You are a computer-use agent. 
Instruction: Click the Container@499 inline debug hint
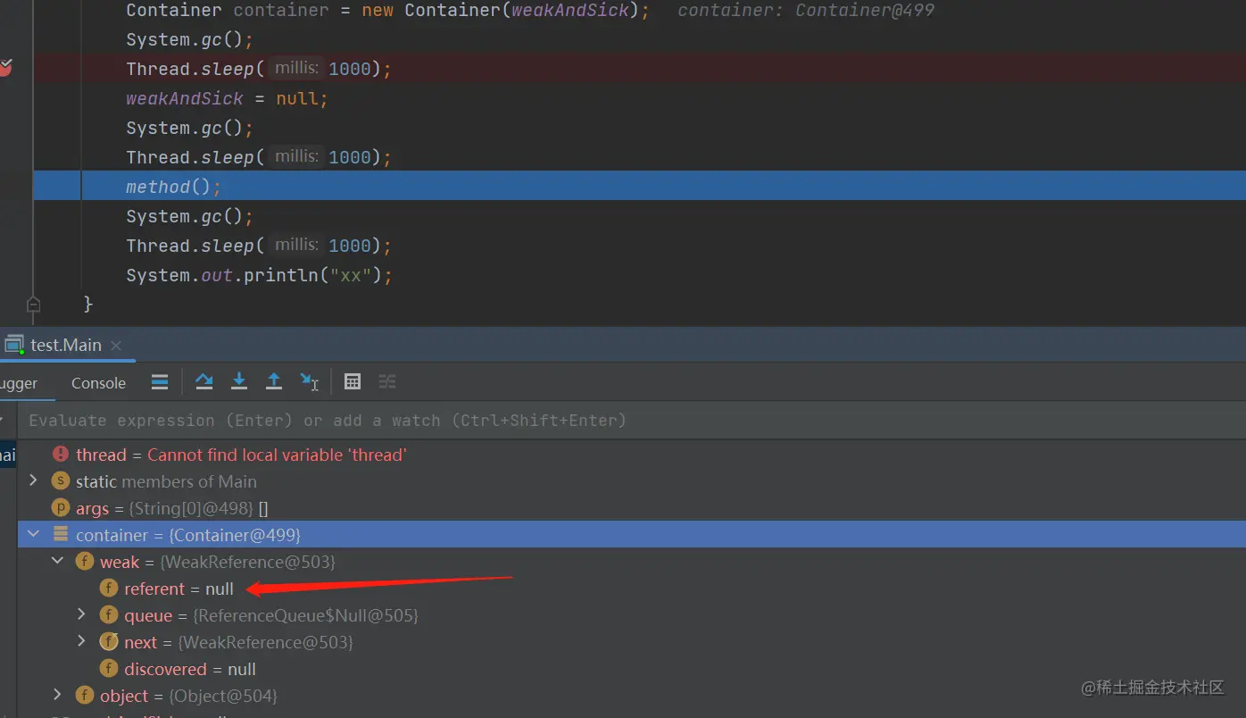coord(806,11)
